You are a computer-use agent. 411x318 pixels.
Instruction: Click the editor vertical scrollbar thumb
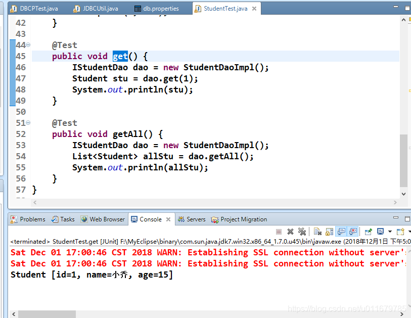tap(403, 160)
